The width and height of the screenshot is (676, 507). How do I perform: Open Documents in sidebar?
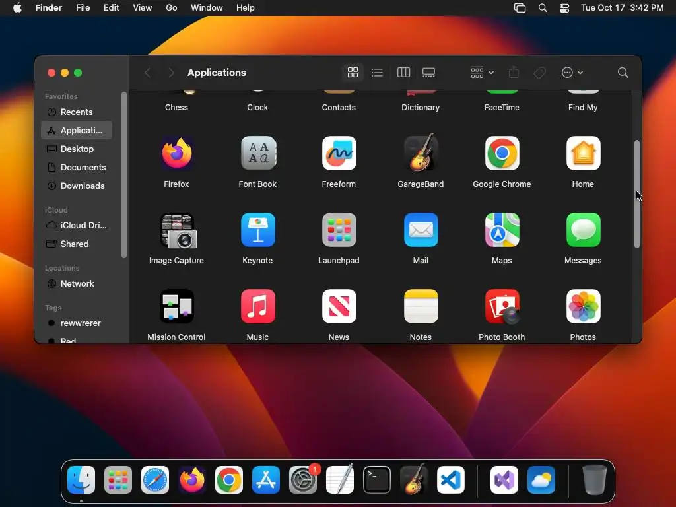[77, 167]
